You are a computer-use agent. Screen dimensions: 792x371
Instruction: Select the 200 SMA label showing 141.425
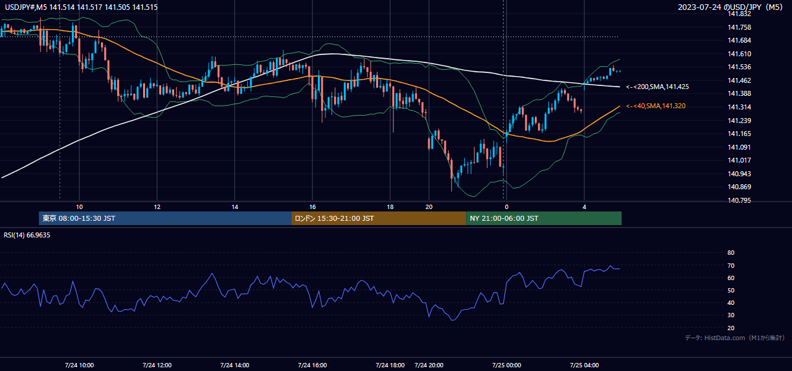coord(658,87)
